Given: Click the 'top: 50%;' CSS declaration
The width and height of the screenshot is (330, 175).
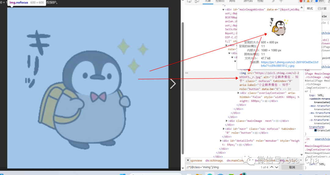Looking at the screenshot, I should [317, 95].
